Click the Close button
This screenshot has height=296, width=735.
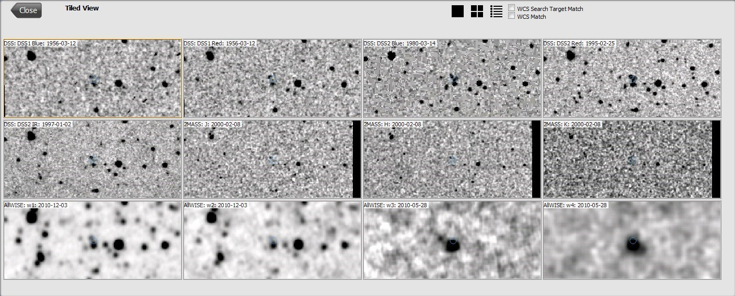pos(26,10)
